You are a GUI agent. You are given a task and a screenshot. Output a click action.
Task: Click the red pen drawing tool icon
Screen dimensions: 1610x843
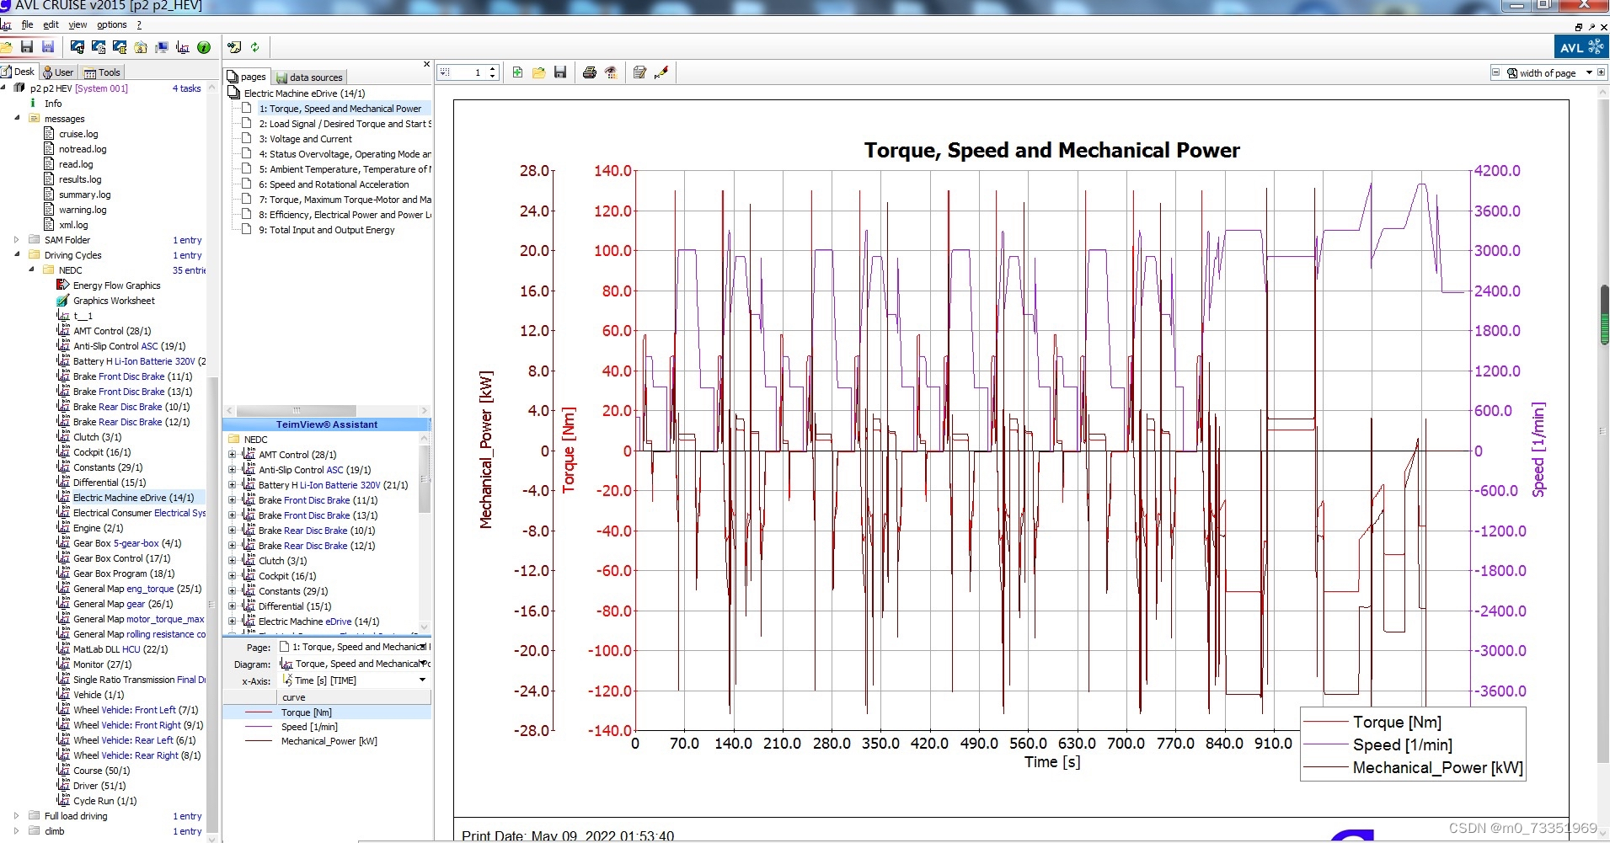(x=661, y=72)
